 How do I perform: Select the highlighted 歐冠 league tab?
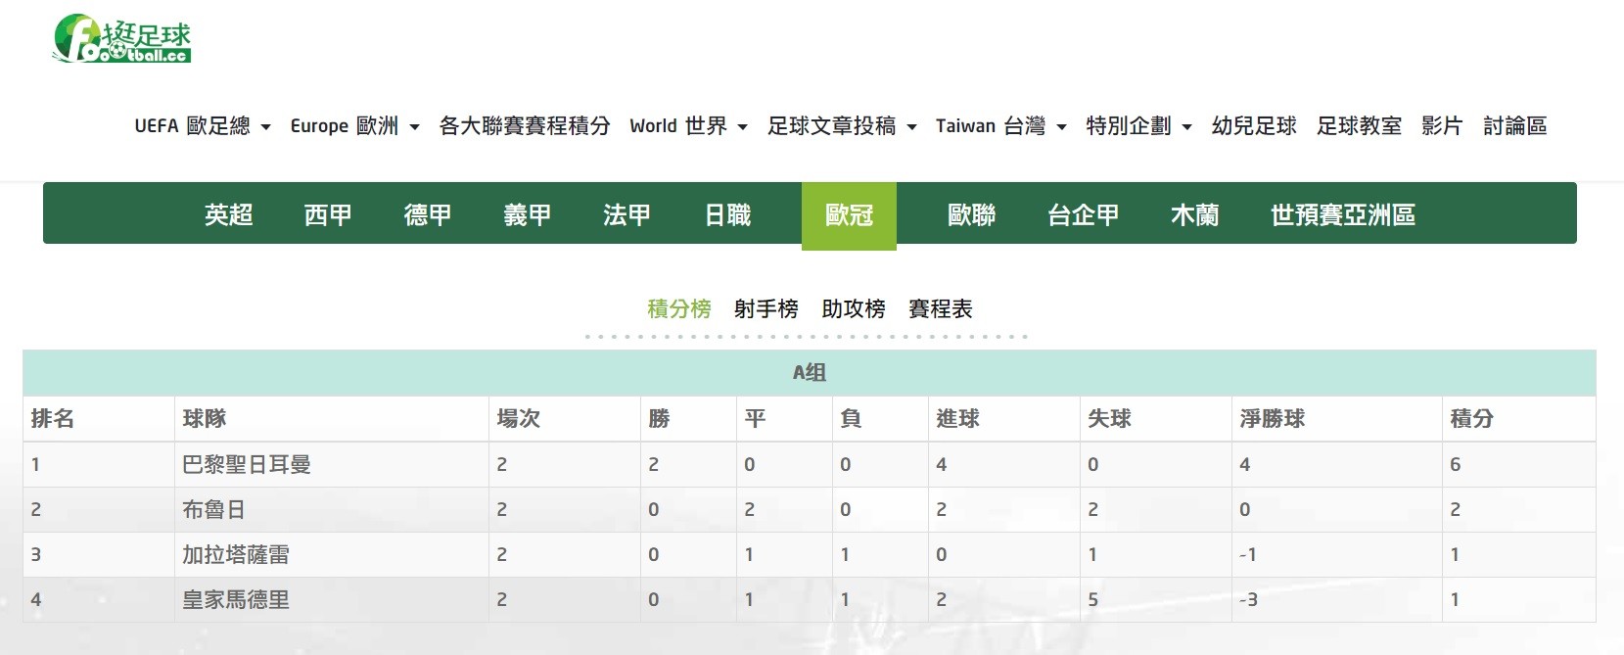(x=849, y=215)
